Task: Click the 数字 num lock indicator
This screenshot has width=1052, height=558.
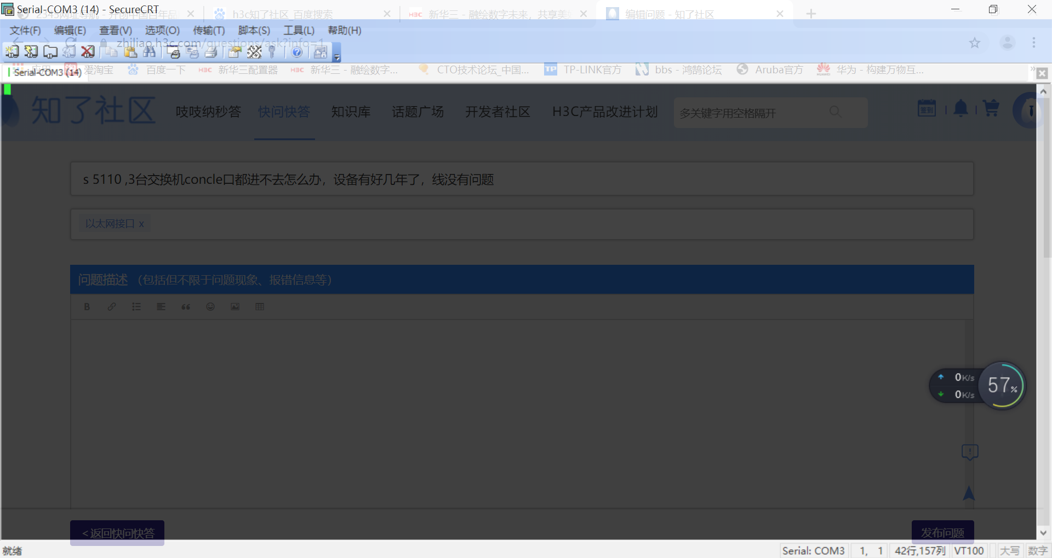Action: [x=1038, y=550]
